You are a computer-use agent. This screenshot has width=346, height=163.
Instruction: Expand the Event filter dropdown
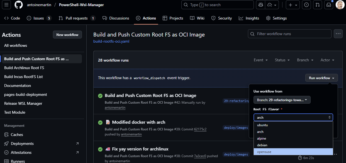tap(261, 60)
